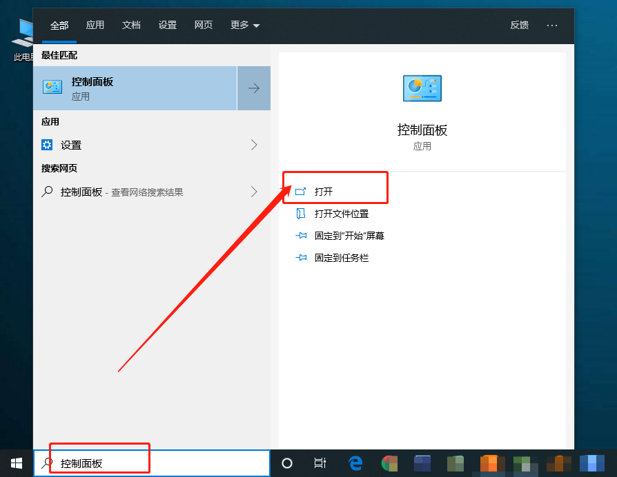Click the 反馈 feedback button
This screenshot has width=617, height=477.
(519, 25)
